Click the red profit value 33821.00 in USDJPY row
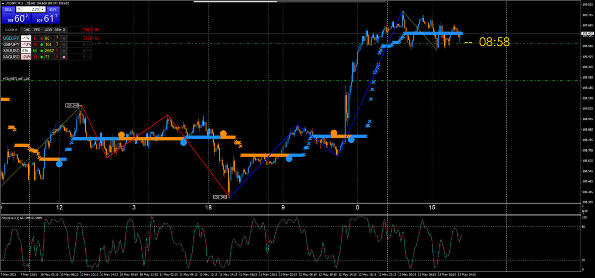595x278 pixels. (91, 38)
